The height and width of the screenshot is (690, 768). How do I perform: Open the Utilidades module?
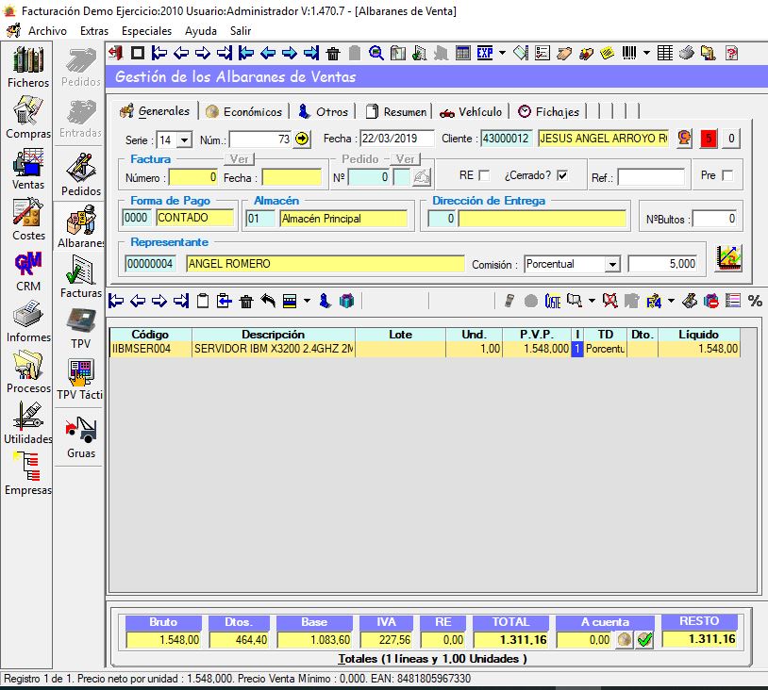[28, 423]
